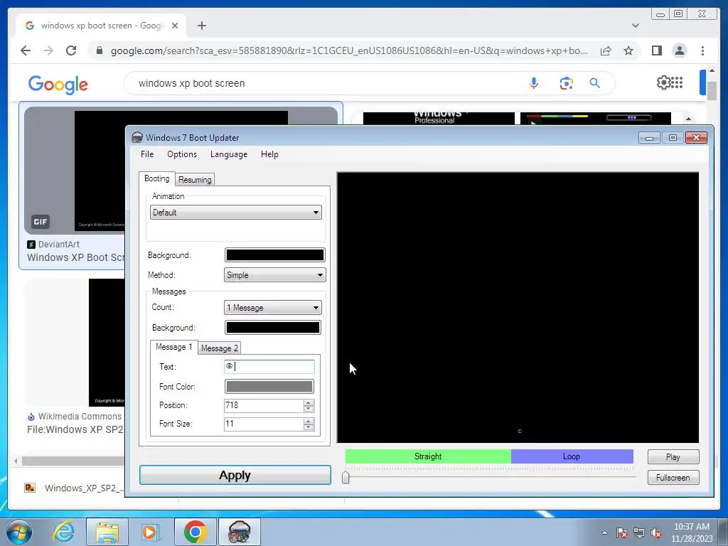The height and width of the screenshot is (546, 728).
Task: Click the Windows 7 Boot Updater title icon
Action: pos(137,137)
